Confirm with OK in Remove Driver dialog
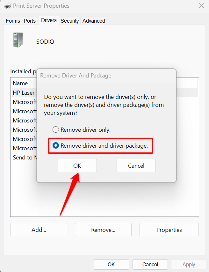This screenshot has height=272, width=209. pos(77,166)
